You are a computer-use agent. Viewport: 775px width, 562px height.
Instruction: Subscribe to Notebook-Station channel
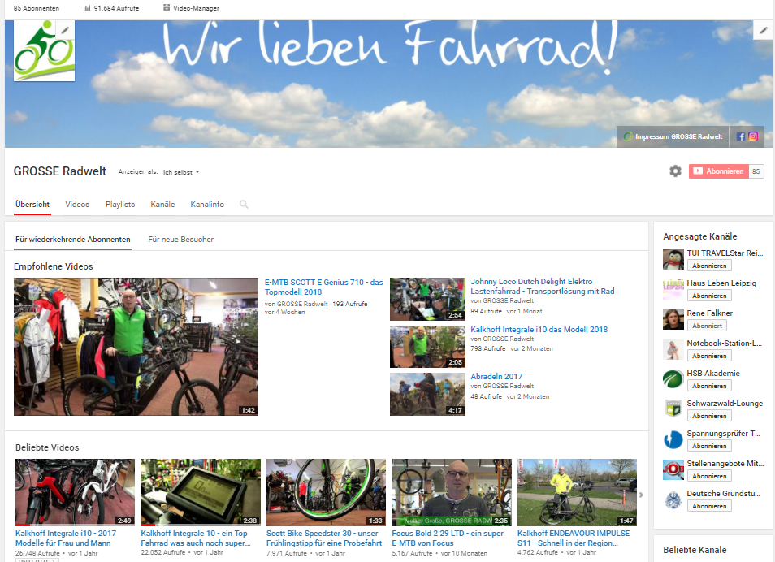[709, 356]
